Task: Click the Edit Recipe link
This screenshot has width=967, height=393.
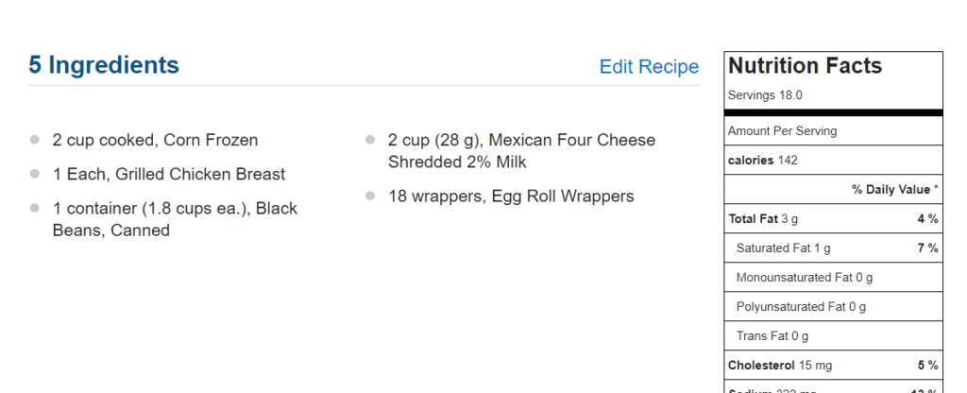Action: click(x=649, y=67)
